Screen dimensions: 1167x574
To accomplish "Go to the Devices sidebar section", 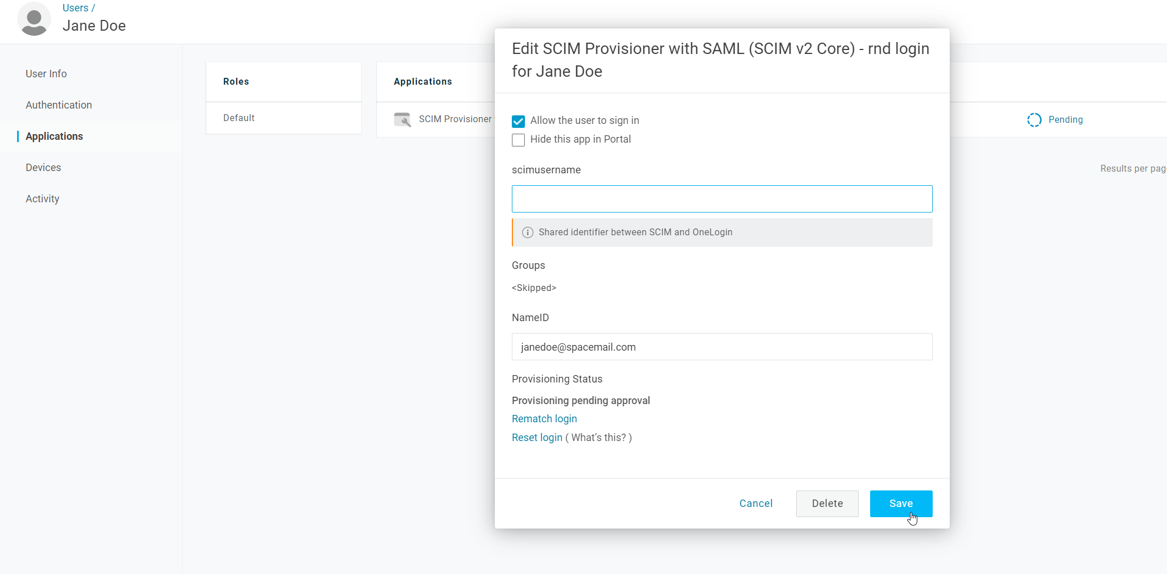I will [x=43, y=168].
